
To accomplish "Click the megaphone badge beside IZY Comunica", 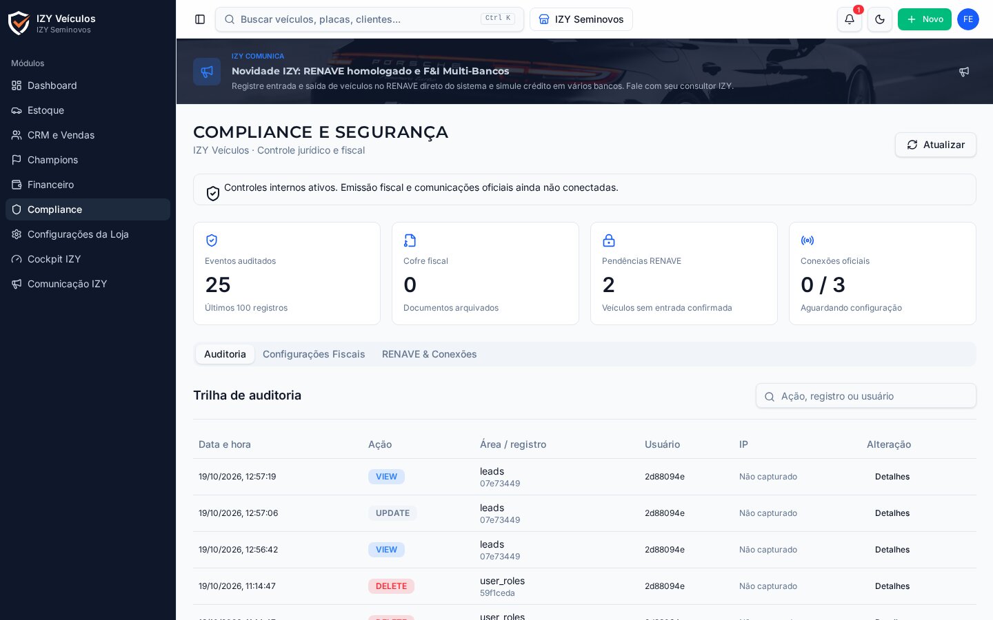I will (207, 72).
